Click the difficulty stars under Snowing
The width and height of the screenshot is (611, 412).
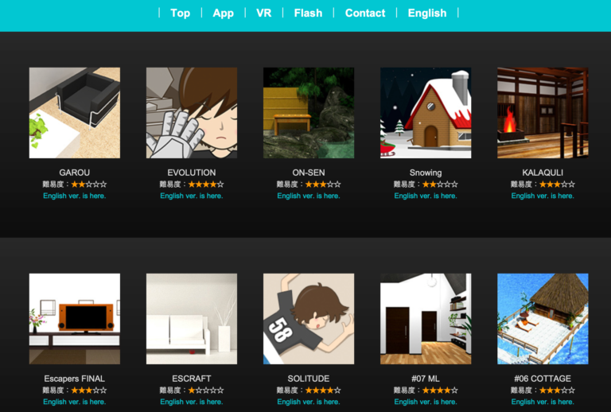click(x=440, y=185)
